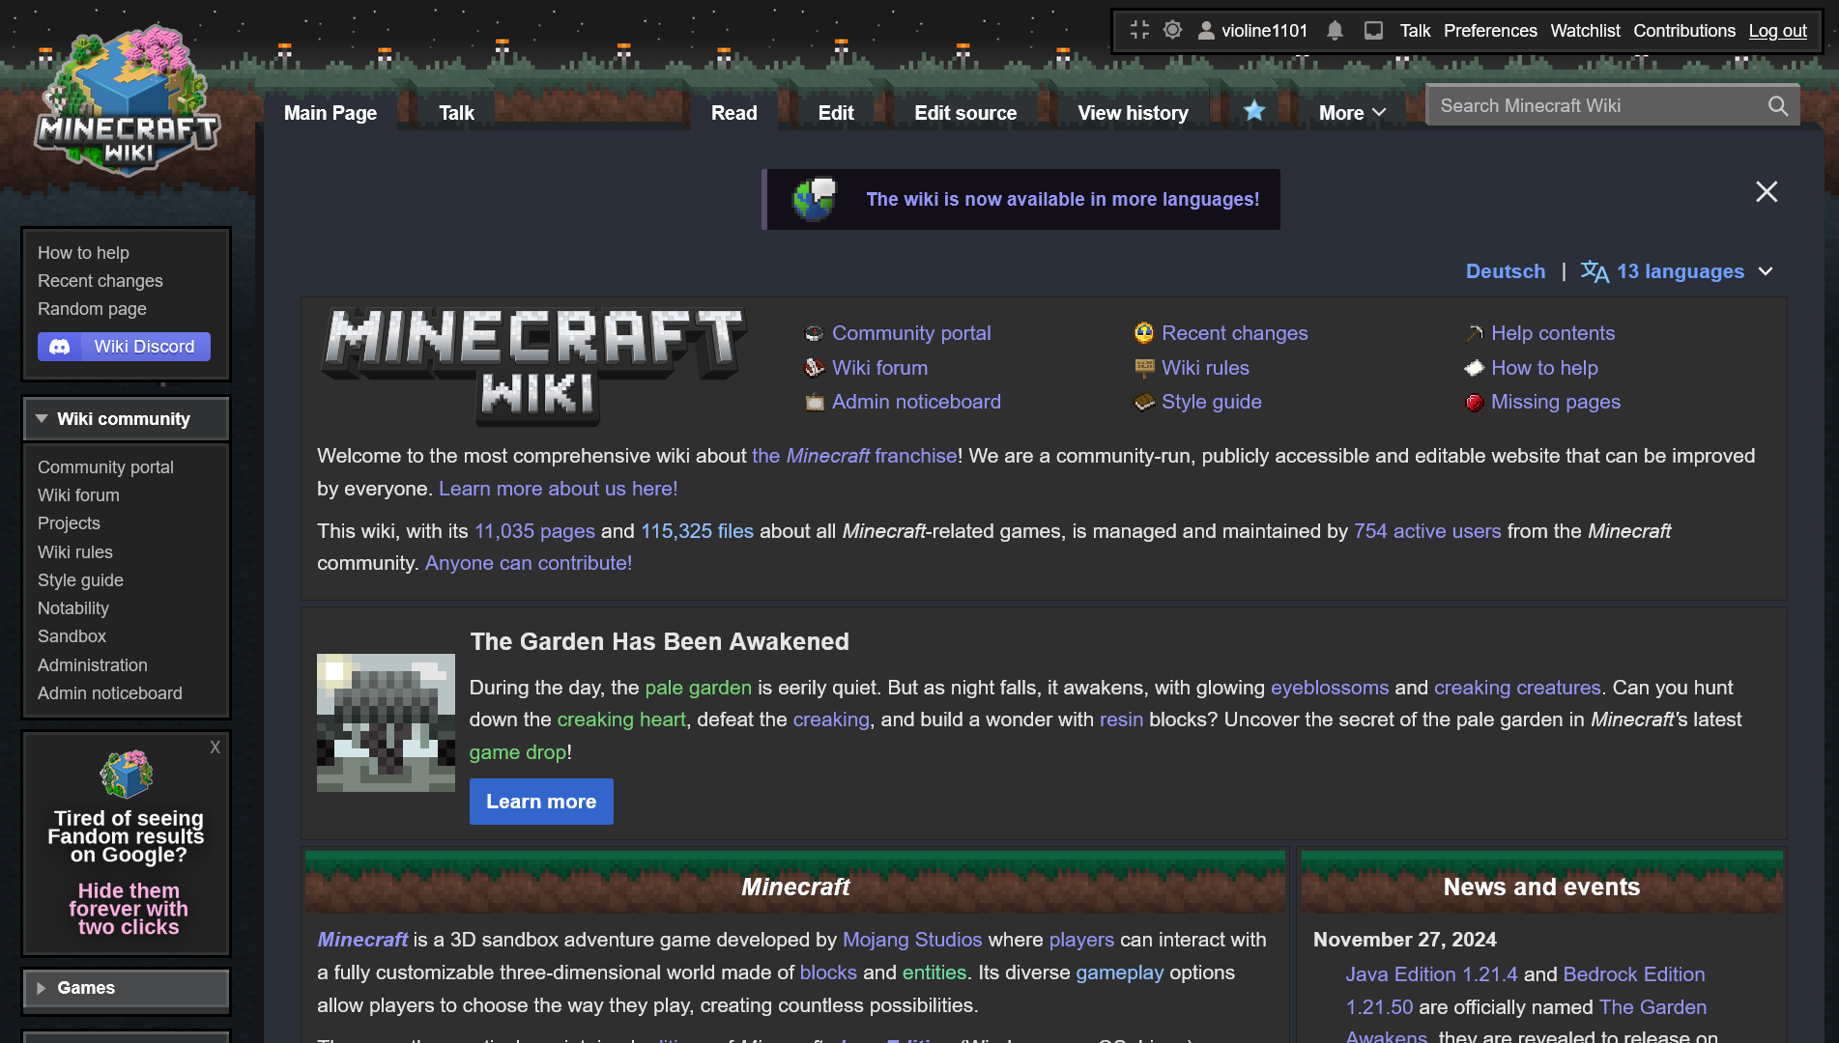Click the globe icon in languages banner
Screen dimensions: 1839x1043
(814, 199)
